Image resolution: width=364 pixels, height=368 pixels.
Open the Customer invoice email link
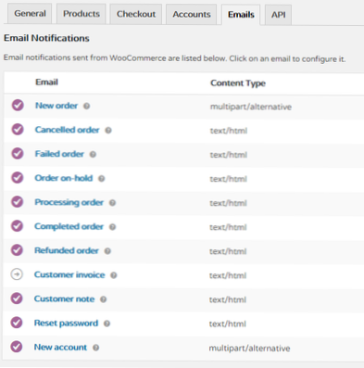click(69, 274)
